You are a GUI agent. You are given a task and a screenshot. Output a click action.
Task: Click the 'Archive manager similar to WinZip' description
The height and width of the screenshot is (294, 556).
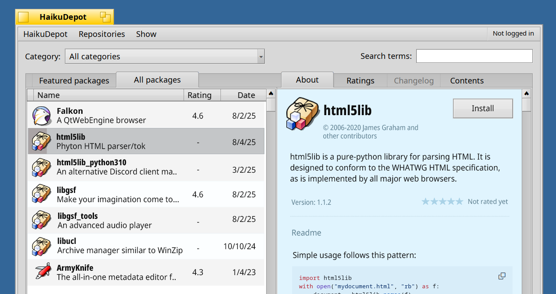[120, 250]
